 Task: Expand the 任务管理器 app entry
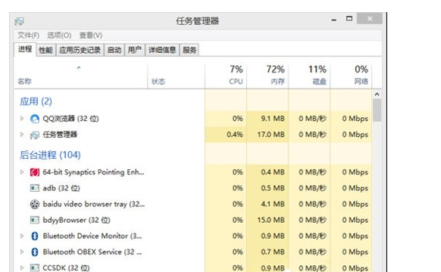click(x=22, y=134)
